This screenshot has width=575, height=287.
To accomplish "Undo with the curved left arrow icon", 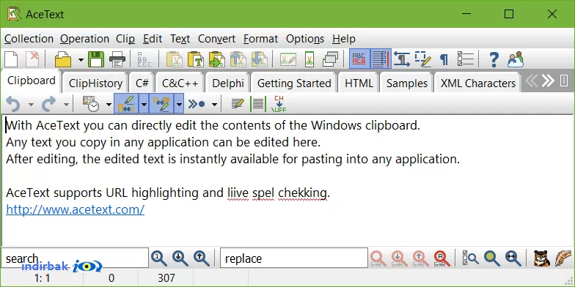I will (13, 105).
